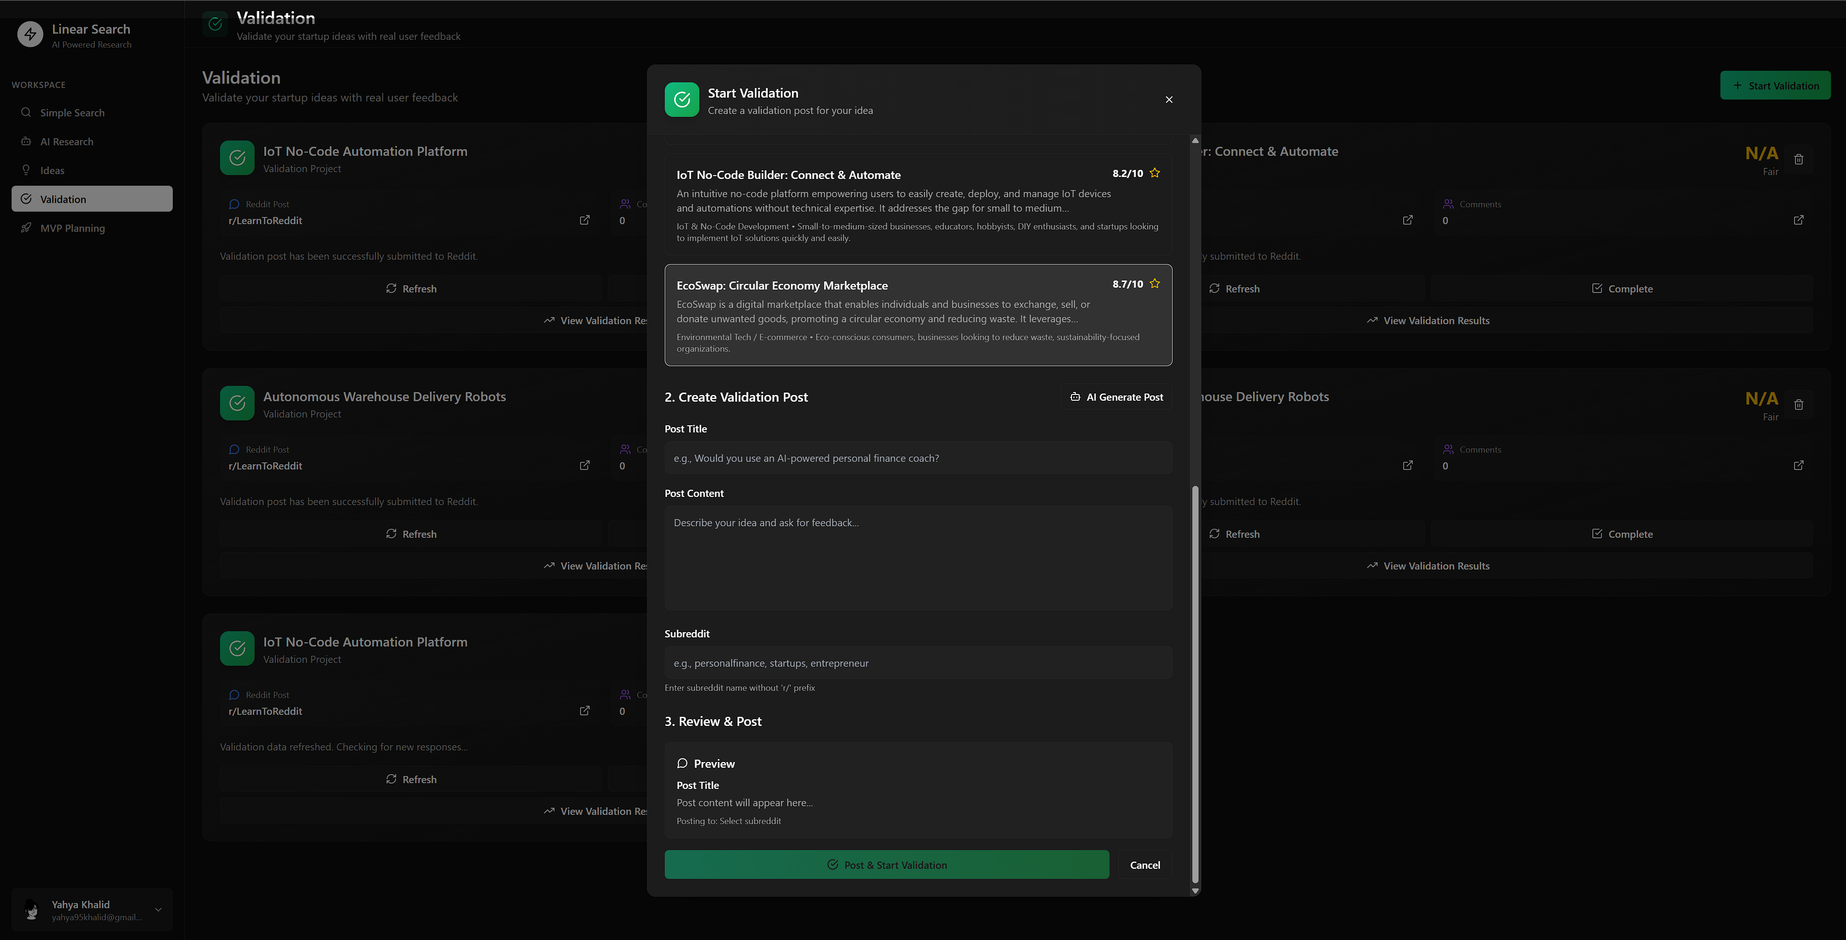Expand Yahya Khalid account menu chevron
Image resolution: width=1846 pixels, height=940 pixels.
[x=158, y=909]
